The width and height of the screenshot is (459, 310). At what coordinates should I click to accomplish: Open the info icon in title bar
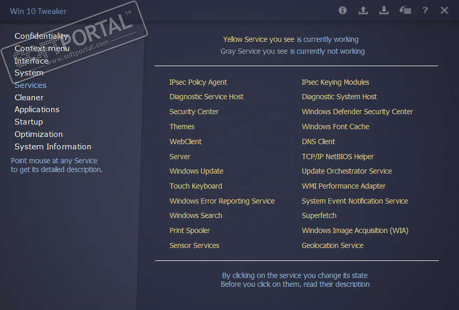click(x=343, y=10)
